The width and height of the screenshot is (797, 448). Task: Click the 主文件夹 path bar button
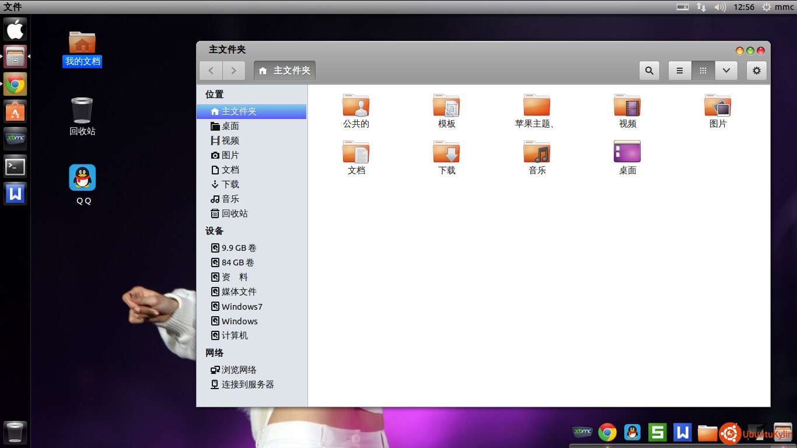pos(285,71)
